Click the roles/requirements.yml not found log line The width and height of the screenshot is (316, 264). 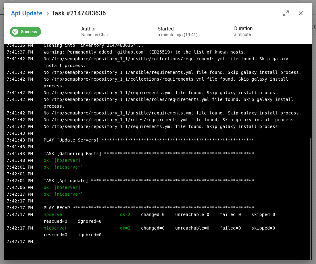[170, 120]
